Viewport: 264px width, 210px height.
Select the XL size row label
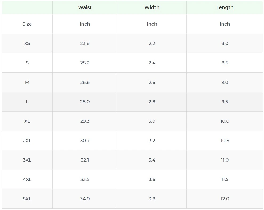coord(27,121)
